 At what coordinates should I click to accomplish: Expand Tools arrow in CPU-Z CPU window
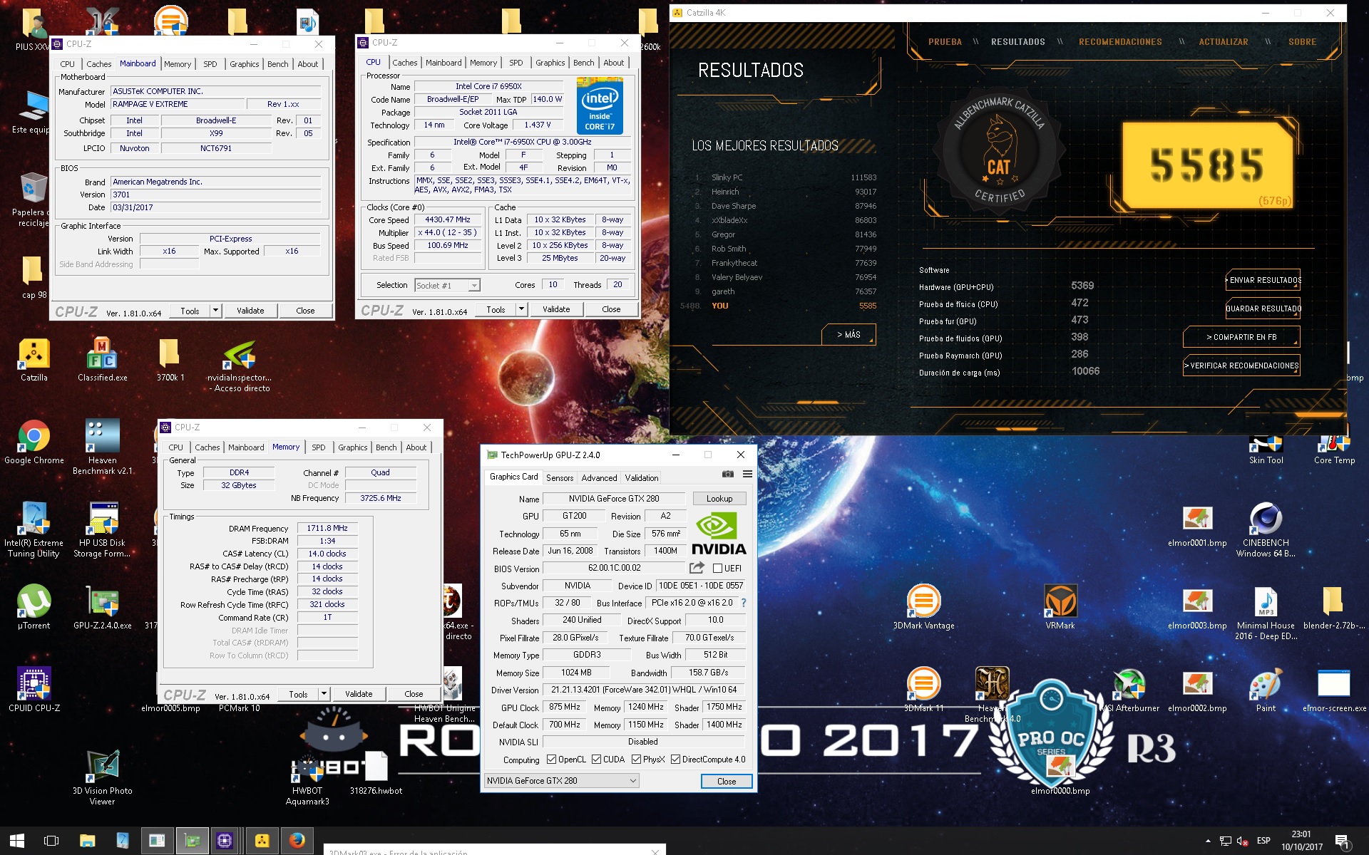coord(521,309)
